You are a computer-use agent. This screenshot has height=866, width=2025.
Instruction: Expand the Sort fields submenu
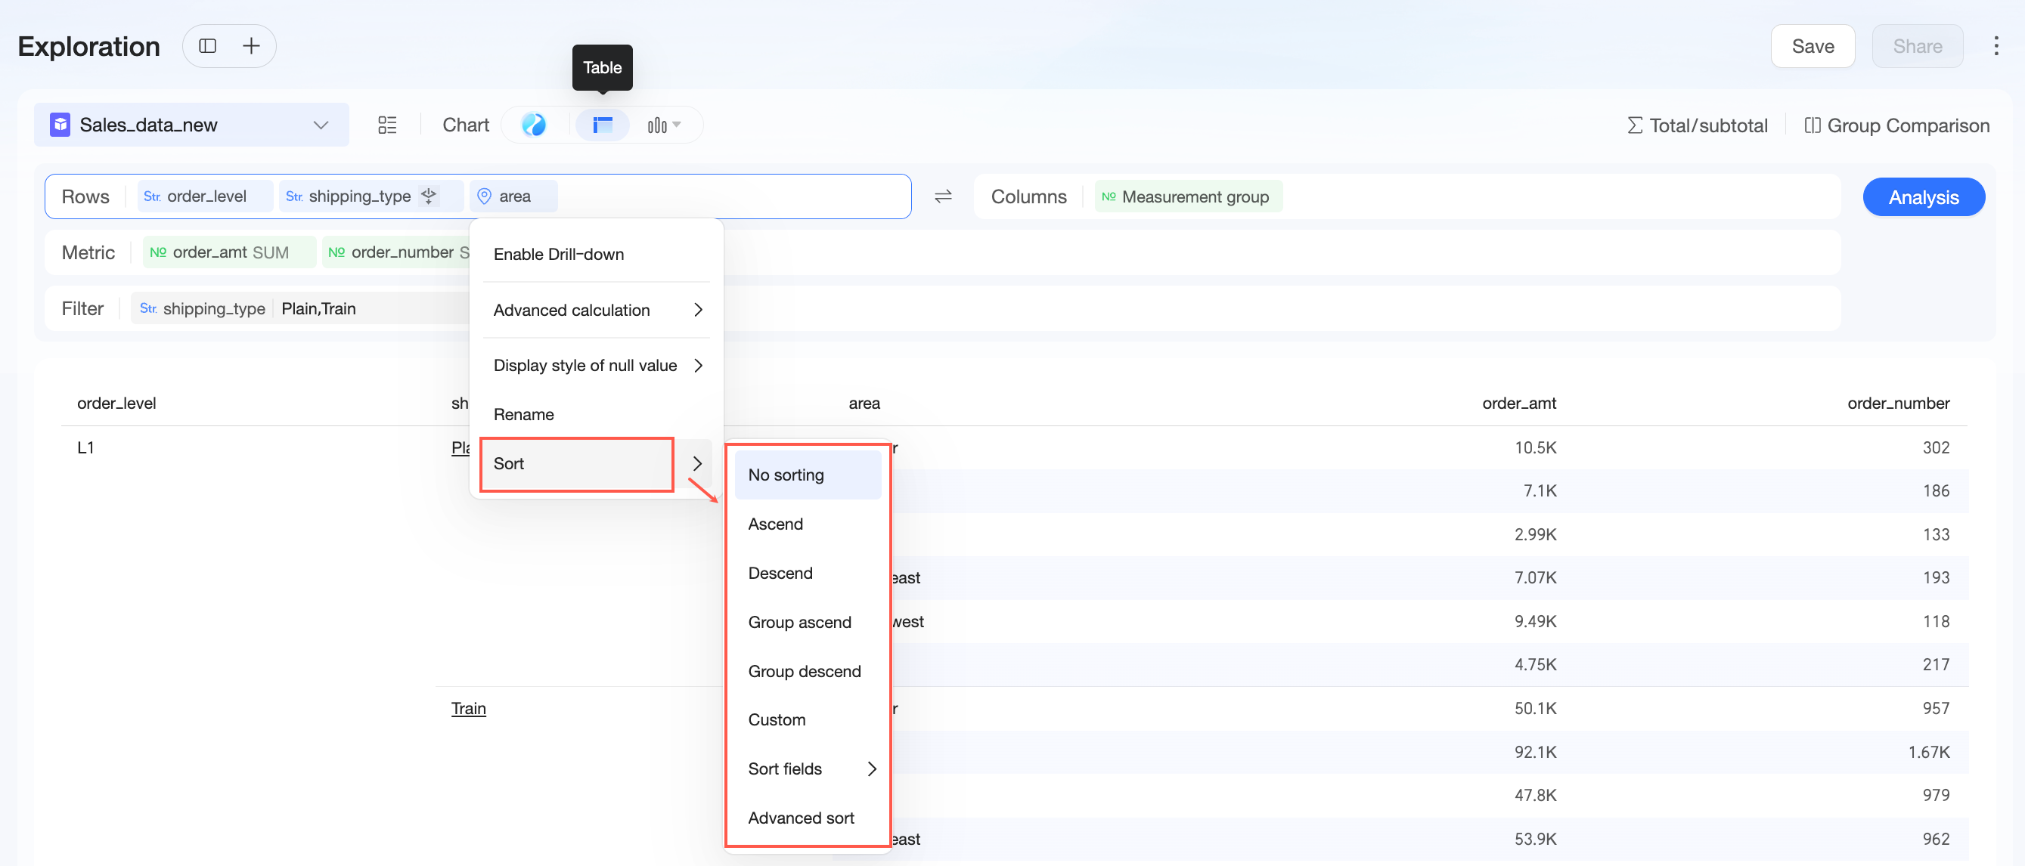808,769
